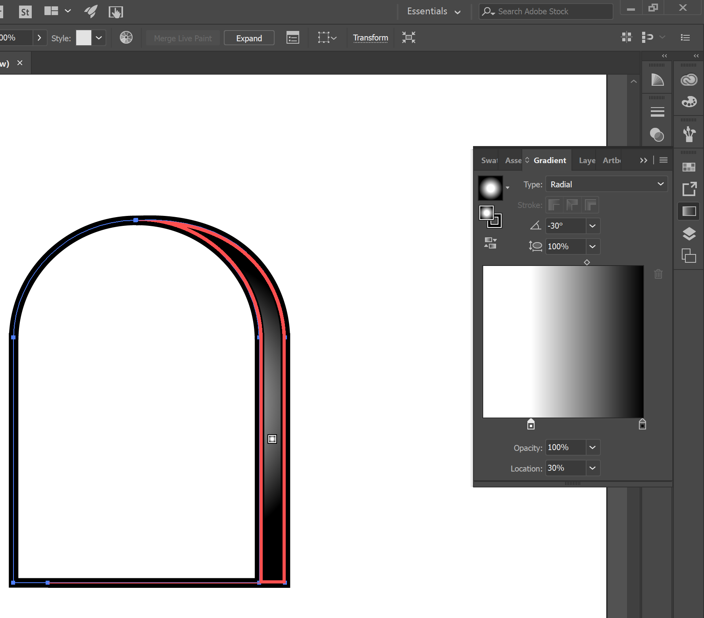Click the Opacity value field in Gradient panel

coord(566,447)
